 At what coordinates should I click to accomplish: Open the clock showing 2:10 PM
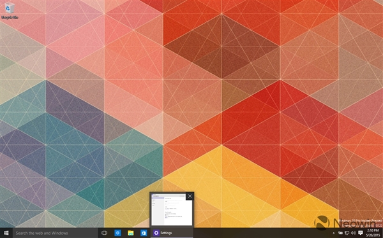pos(372,233)
